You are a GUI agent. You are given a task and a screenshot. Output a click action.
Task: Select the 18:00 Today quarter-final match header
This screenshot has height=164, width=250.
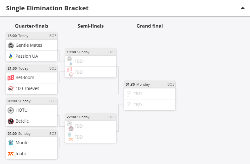tap(31, 36)
